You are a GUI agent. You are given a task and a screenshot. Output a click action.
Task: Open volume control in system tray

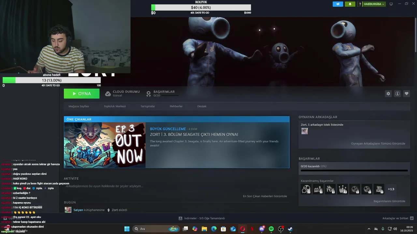pyautogui.click(x=395, y=229)
